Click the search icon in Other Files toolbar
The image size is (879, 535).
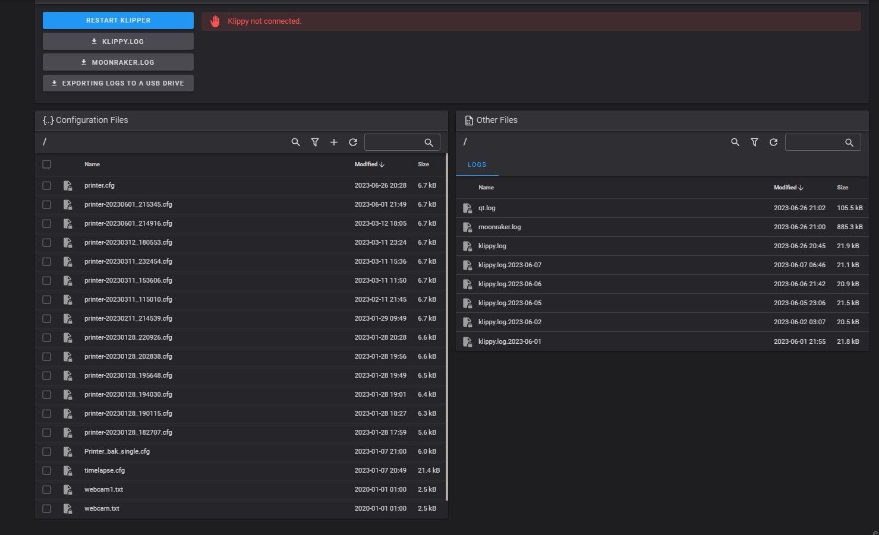tap(735, 143)
